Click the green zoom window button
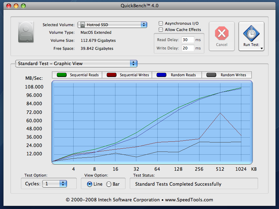 (23, 6)
